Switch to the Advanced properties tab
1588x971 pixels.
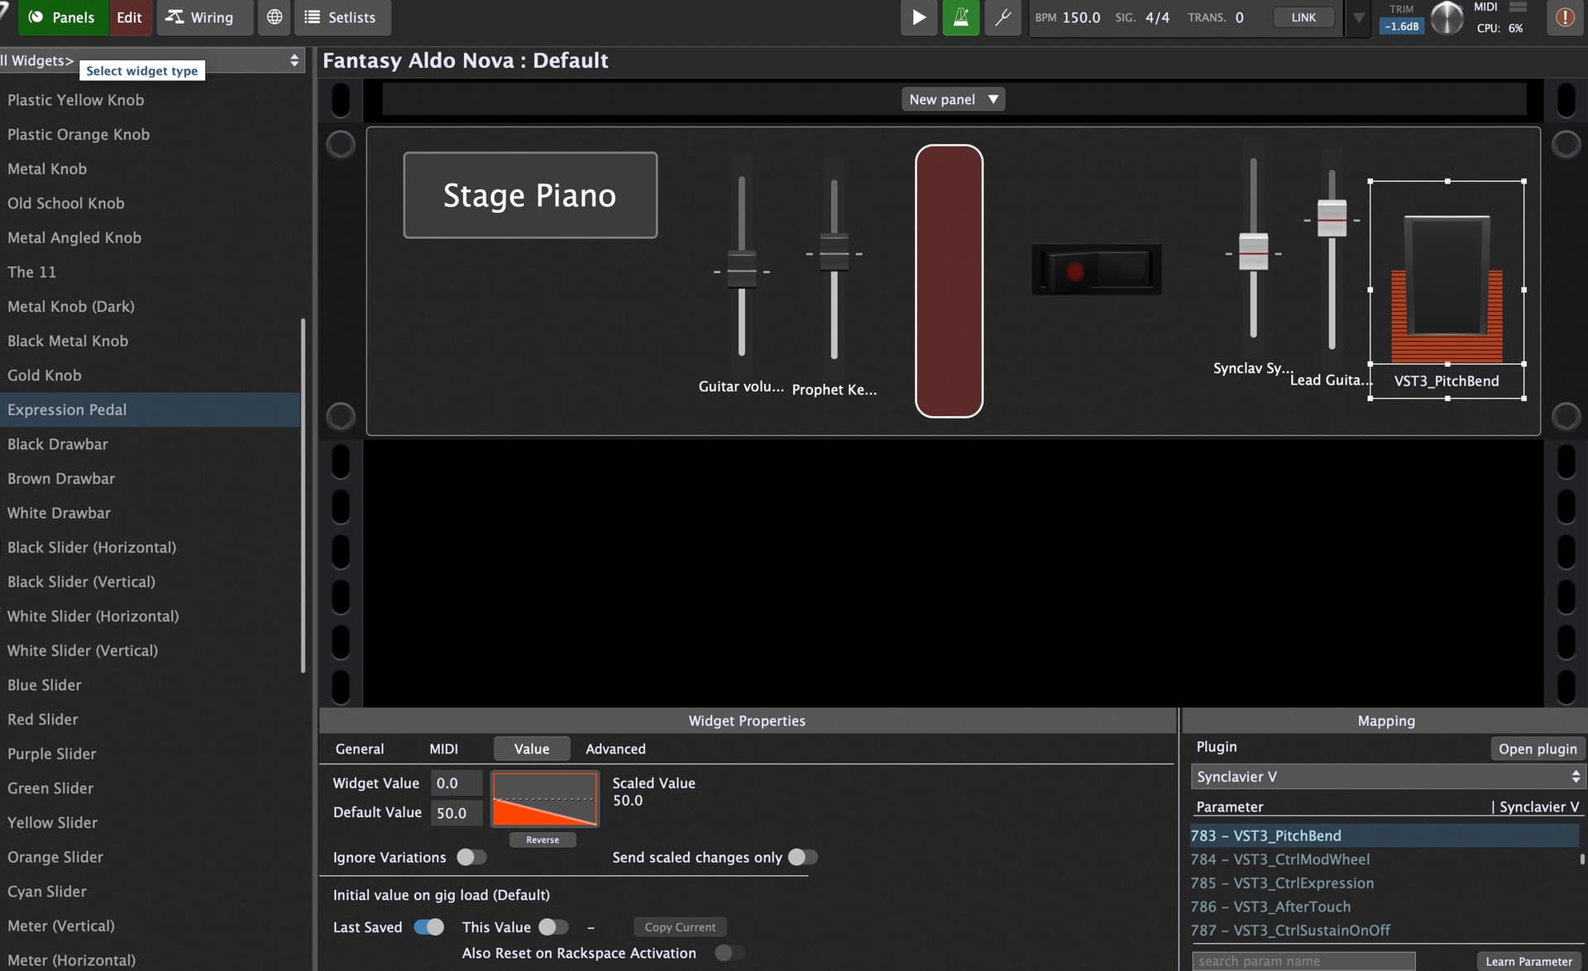click(615, 749)
